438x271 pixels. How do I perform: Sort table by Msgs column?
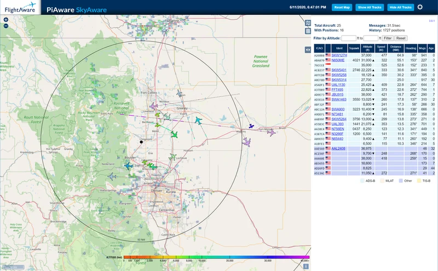[x=422, y=48]
